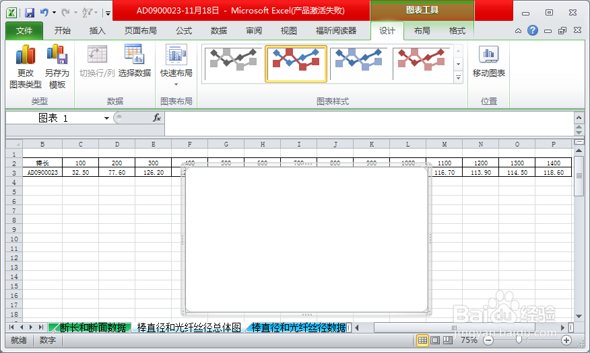Open Customize Quick Access Toolbar dropdown
This screenshot has width=590, height=353.
pos(108,13)
